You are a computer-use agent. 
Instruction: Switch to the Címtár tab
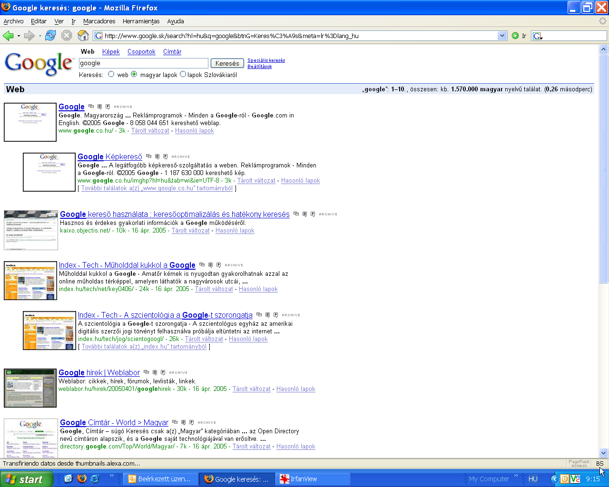coord(172,51)
